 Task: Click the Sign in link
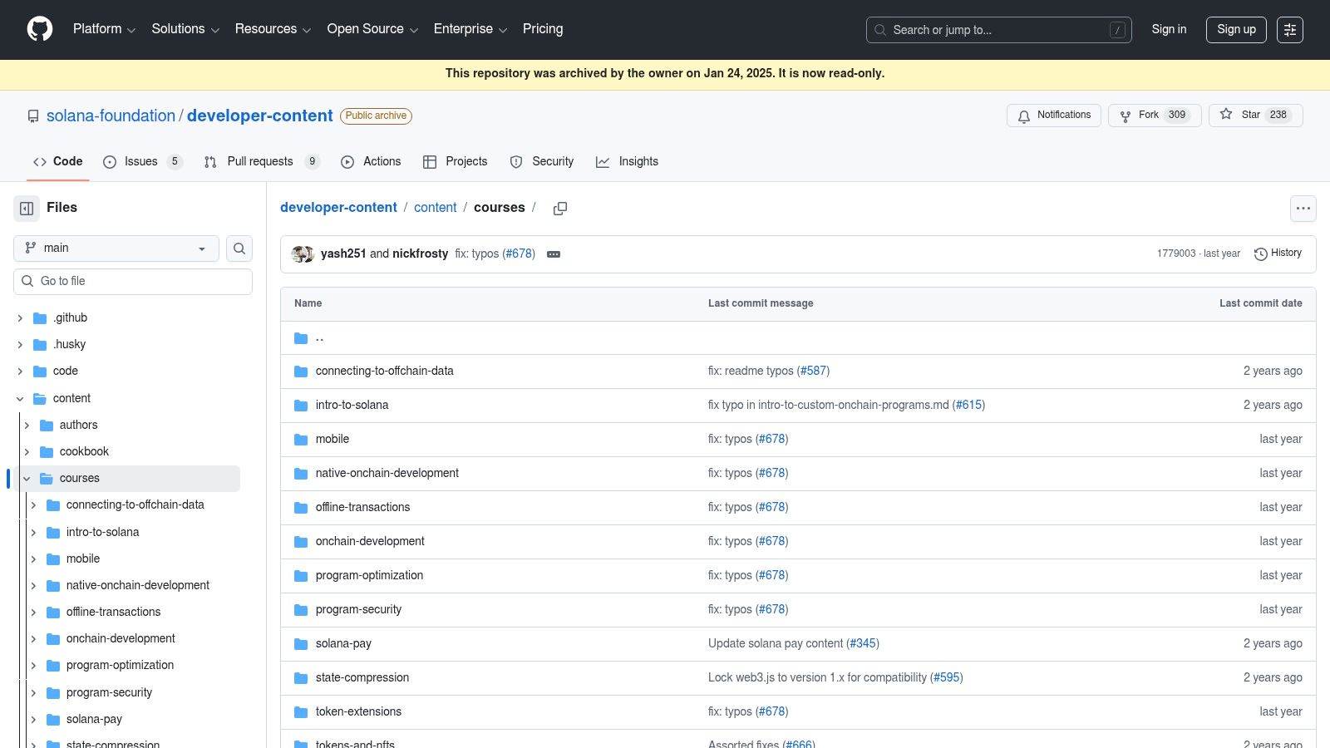click(1169, 30)
